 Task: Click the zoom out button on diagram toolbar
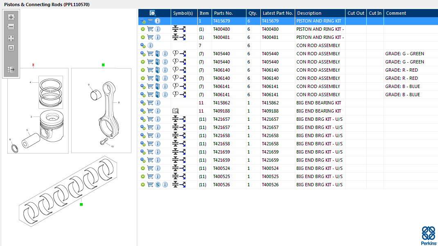[11, 27]
